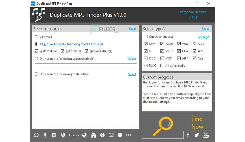
Task: Click the refresh icon in bottom toolbar
Action: pos(36,135)
